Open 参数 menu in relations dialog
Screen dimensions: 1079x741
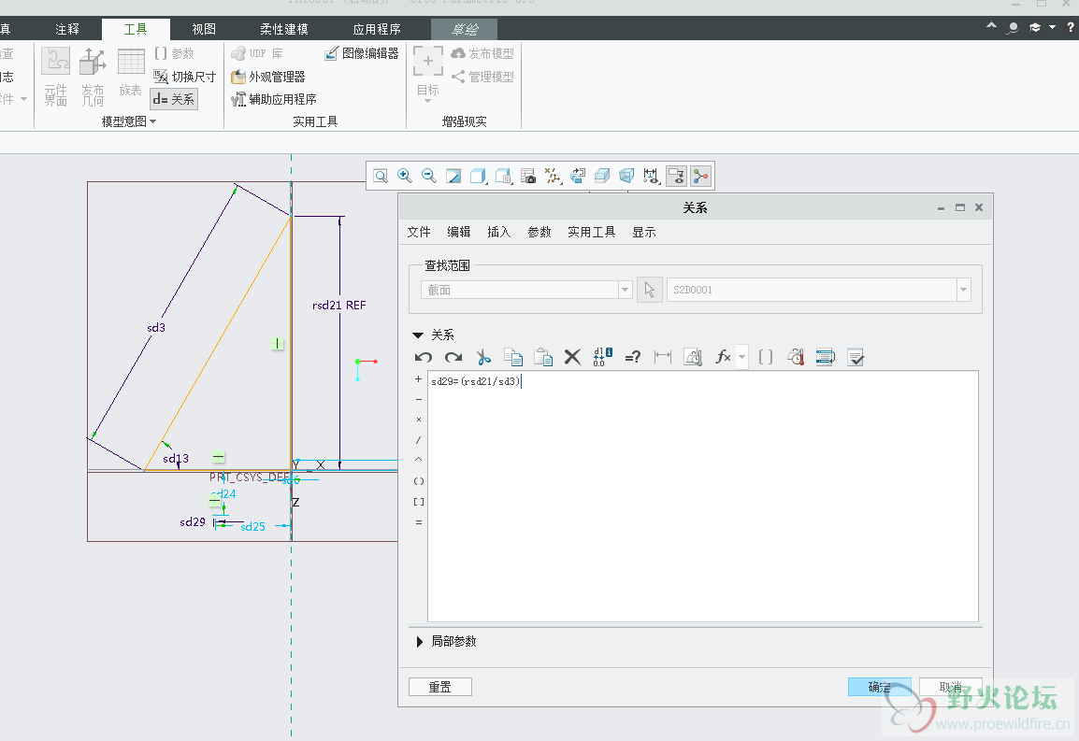539,232
